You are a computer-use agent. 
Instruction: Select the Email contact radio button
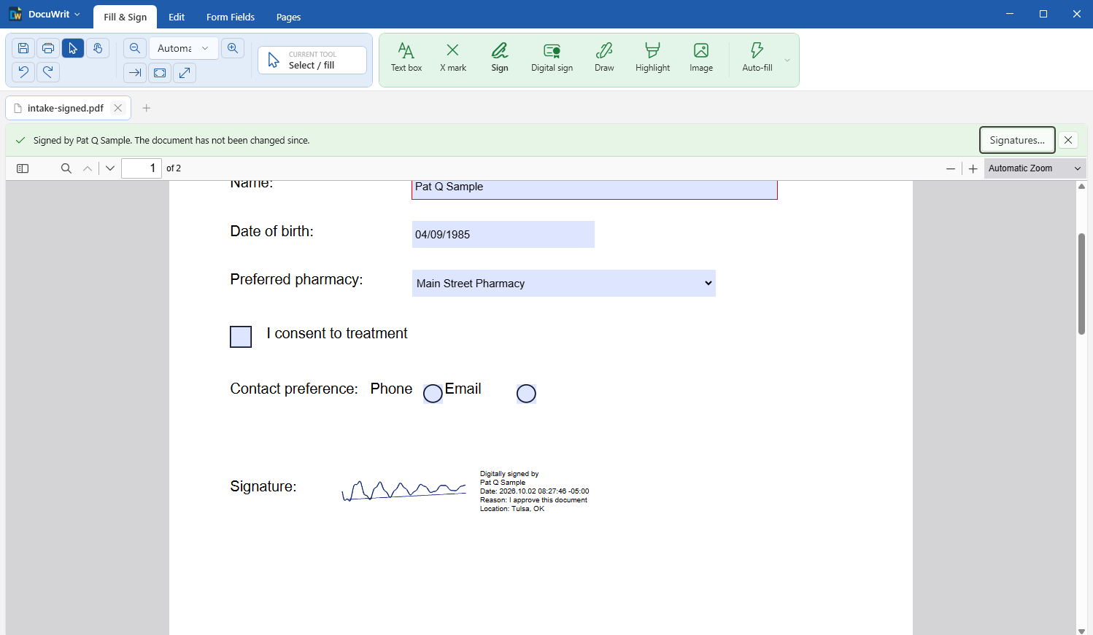point(526,394)
